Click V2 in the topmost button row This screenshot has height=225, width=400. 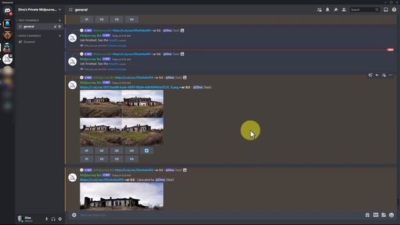pos(101,19)
